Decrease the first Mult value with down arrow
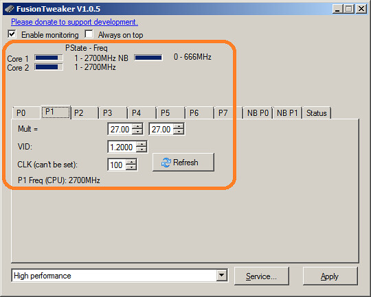 pyautogui.click(x=137, y=132)
